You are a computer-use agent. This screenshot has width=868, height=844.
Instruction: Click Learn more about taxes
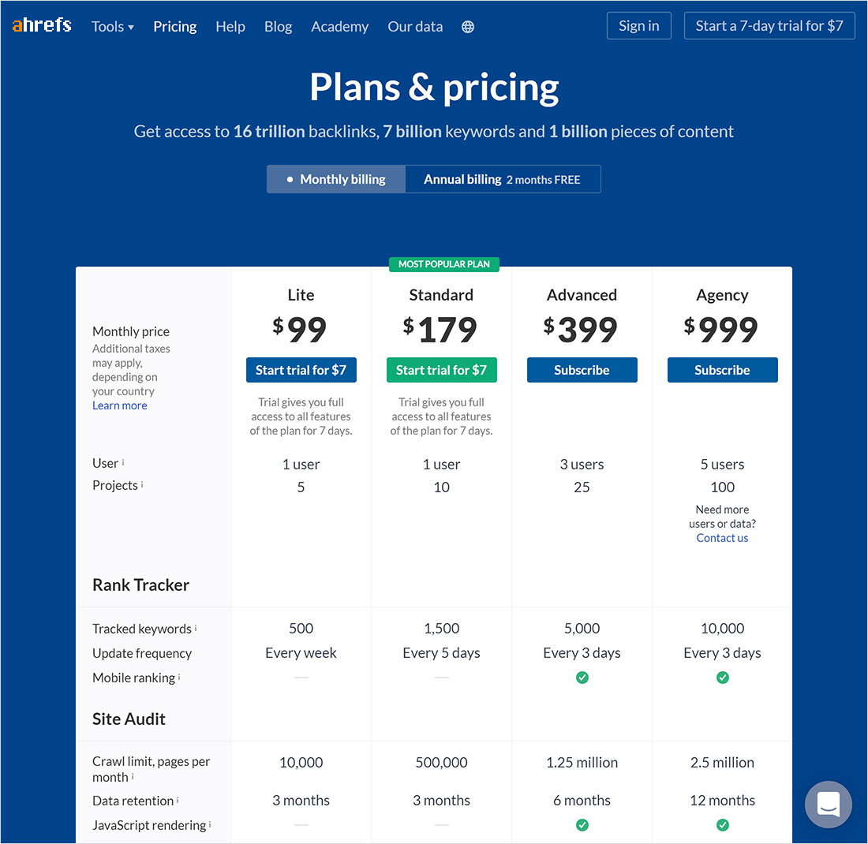pos(120,405)
